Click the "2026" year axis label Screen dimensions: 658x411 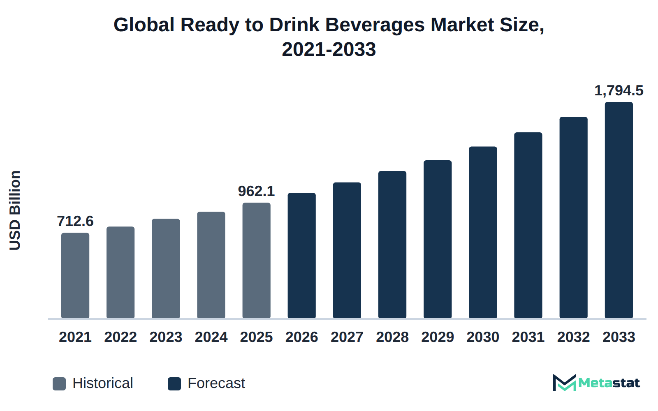point(302,337)
